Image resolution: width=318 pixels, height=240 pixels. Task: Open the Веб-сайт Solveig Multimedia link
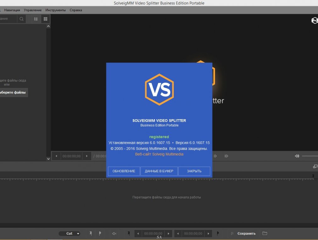(159, 154)
